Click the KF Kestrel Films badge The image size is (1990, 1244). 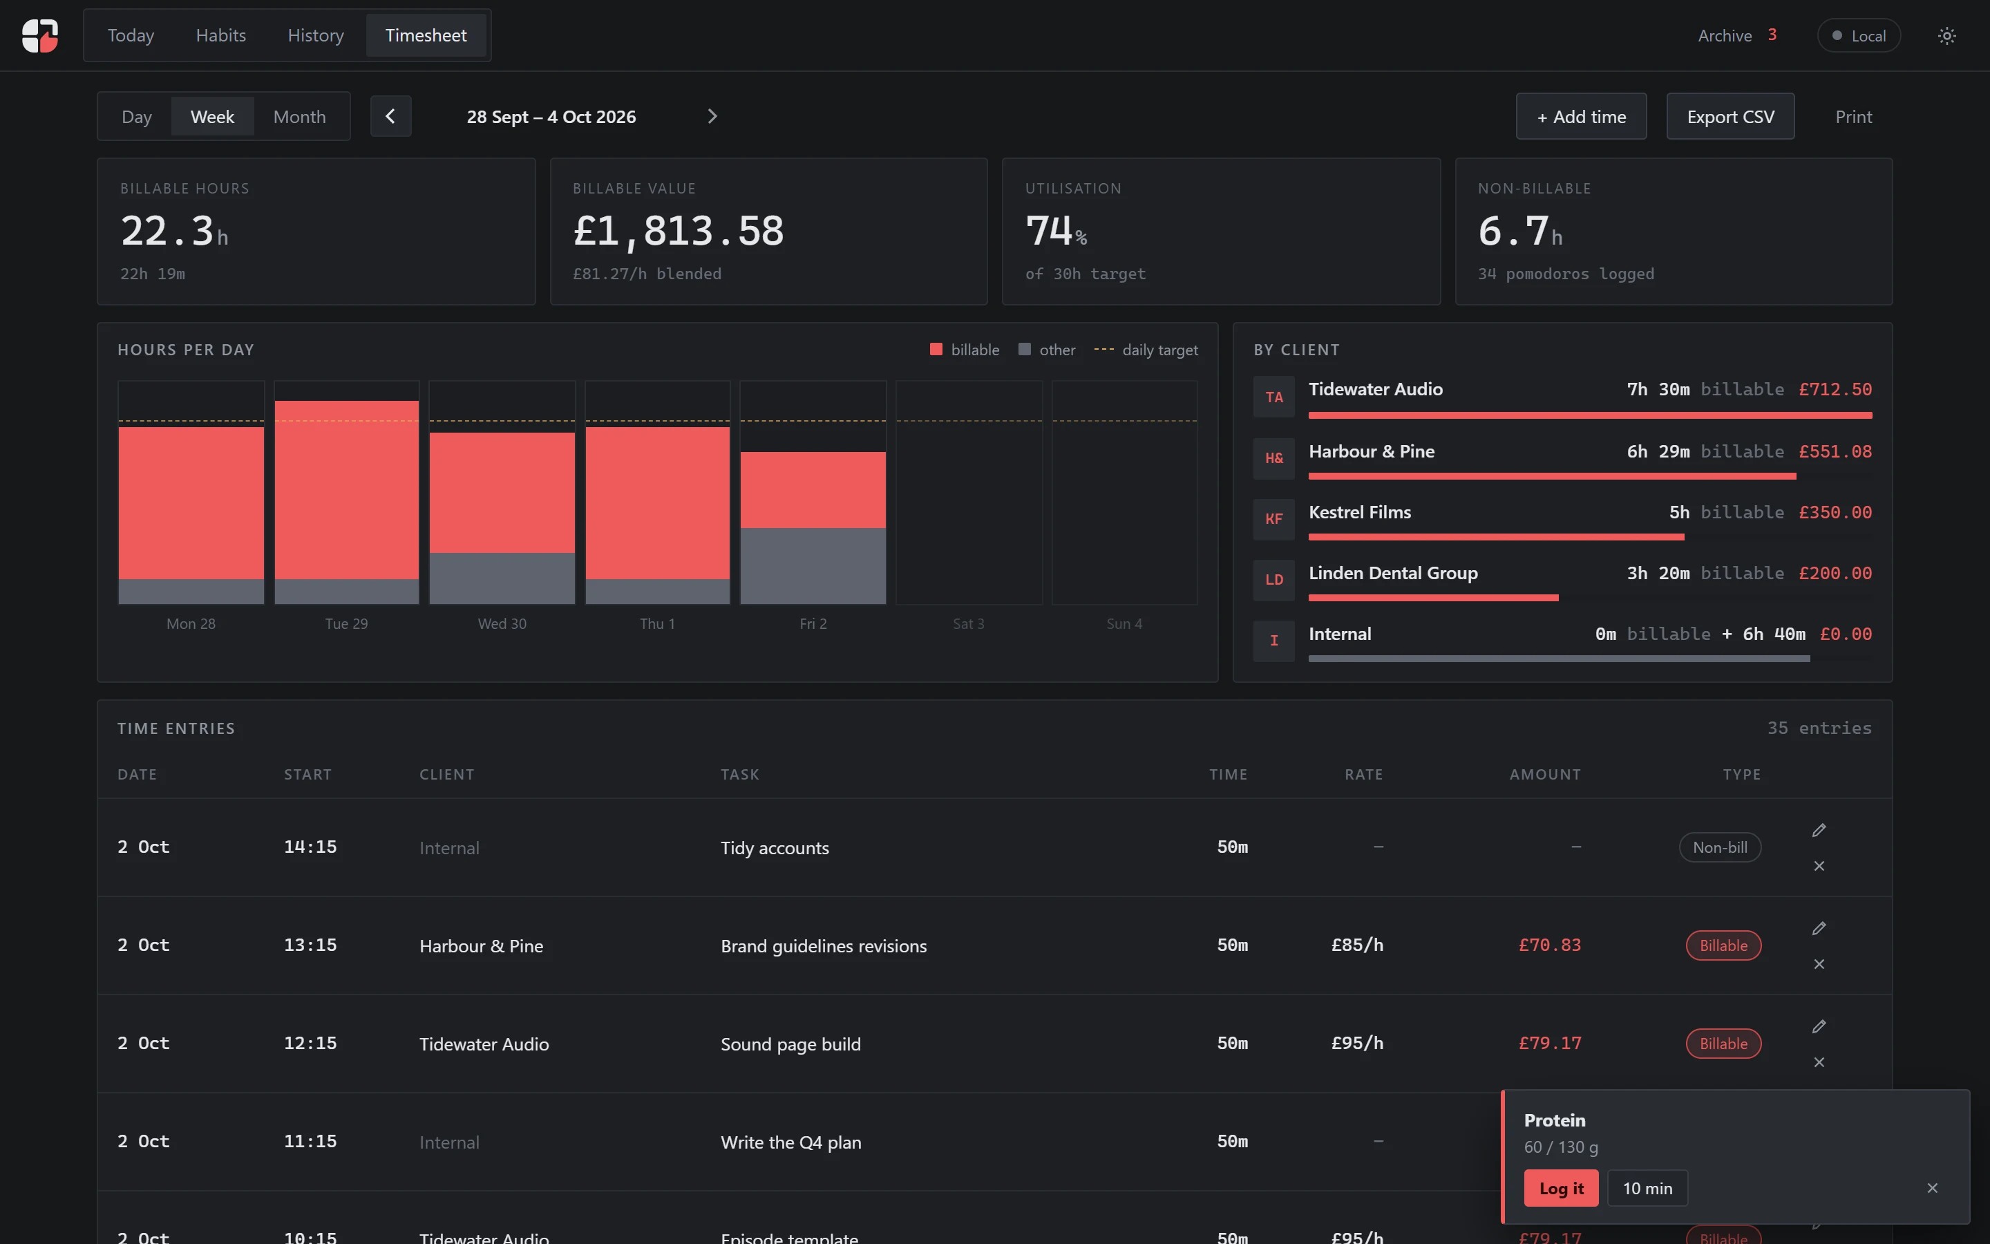[x=1273, y=519]
